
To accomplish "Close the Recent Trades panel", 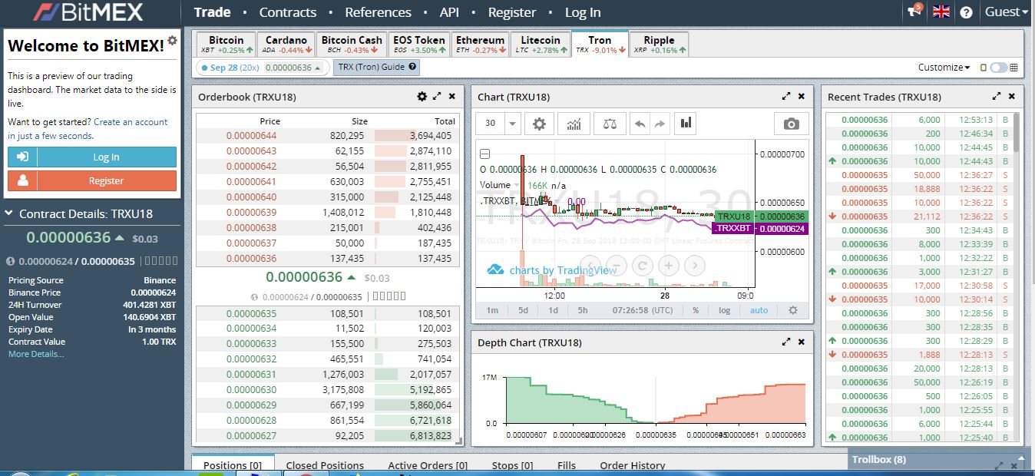I will click(x=1012, y=97).
